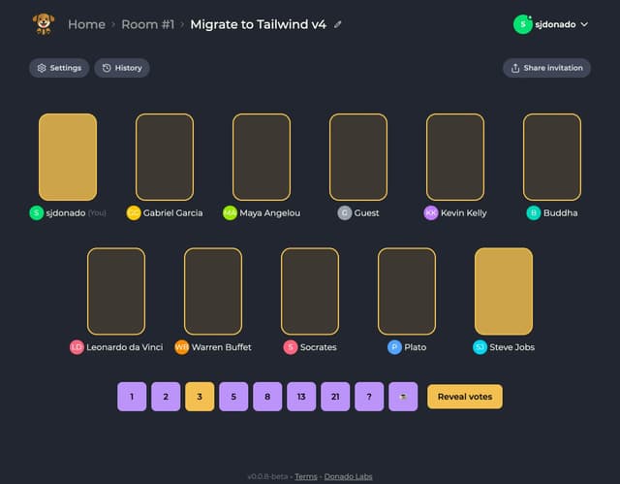Navigate to Room #1 breadcrumb
This screenshot has width=620, height=484.
pos(147,24)
